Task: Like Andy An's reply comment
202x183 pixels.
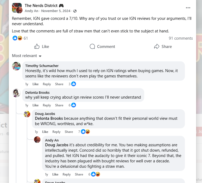Action: point(55,174)
